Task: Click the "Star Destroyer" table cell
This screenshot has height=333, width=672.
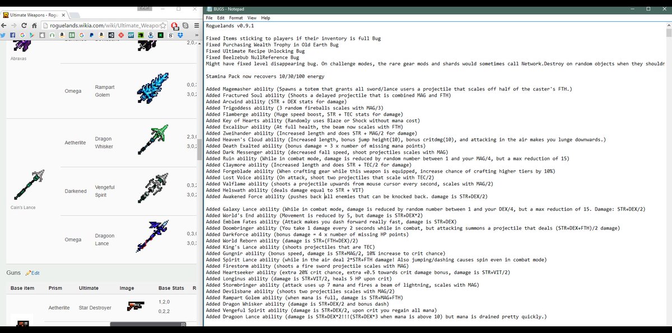Action: point(95,308)
